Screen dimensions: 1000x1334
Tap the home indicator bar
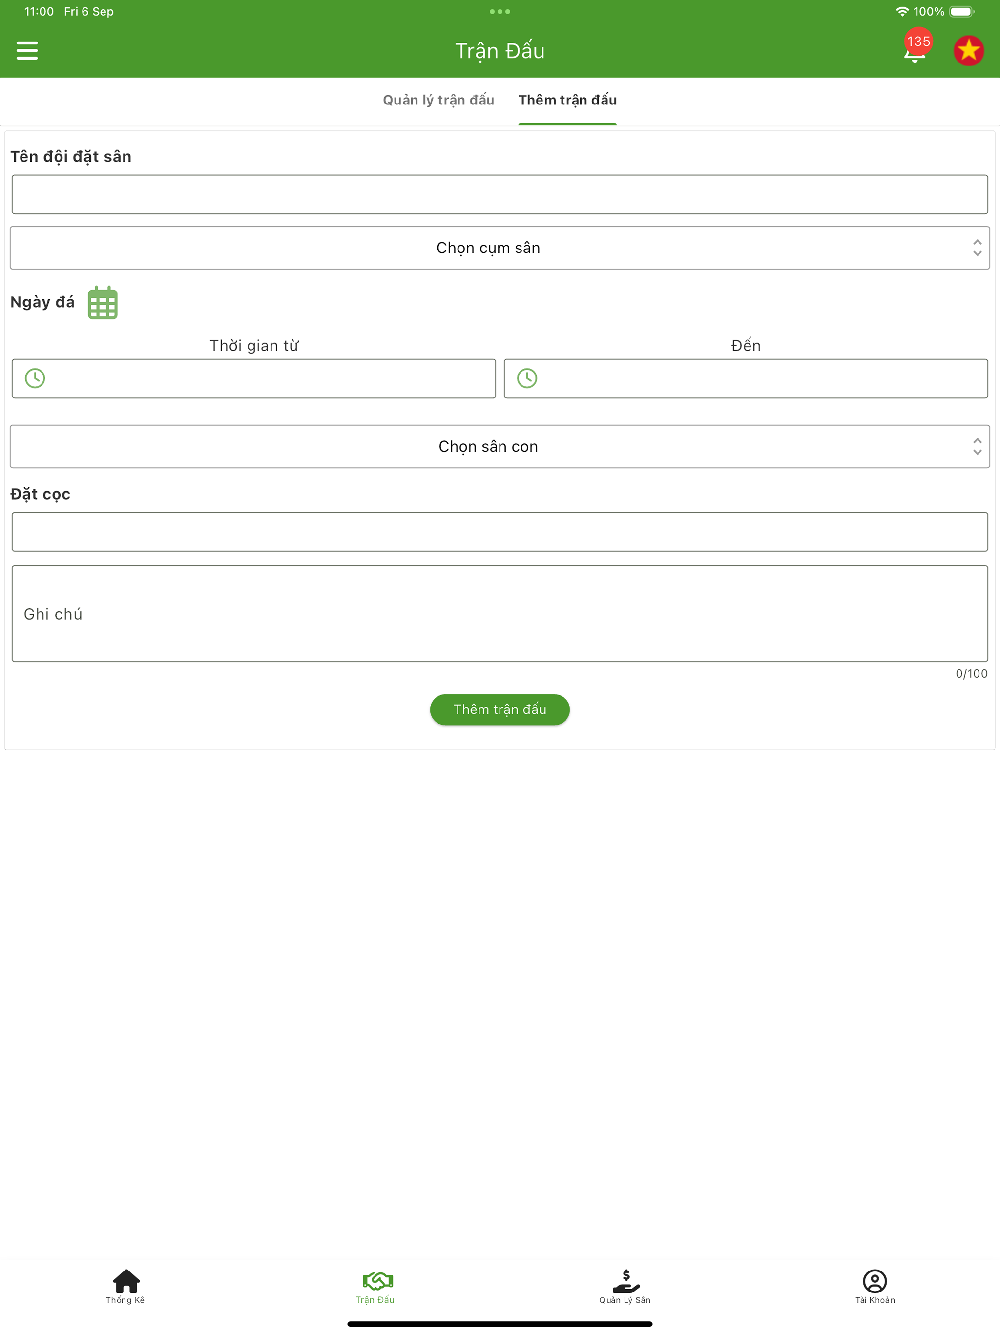(x=500, y=1324)
